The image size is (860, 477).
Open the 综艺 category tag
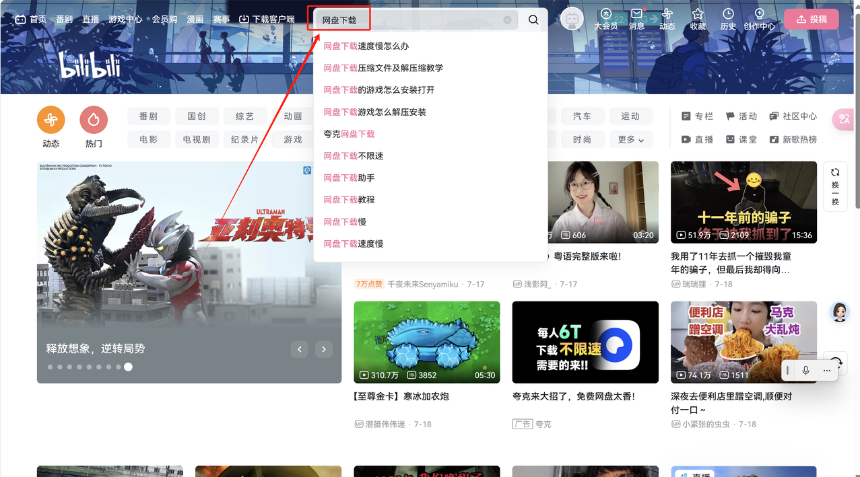point(245,116)
